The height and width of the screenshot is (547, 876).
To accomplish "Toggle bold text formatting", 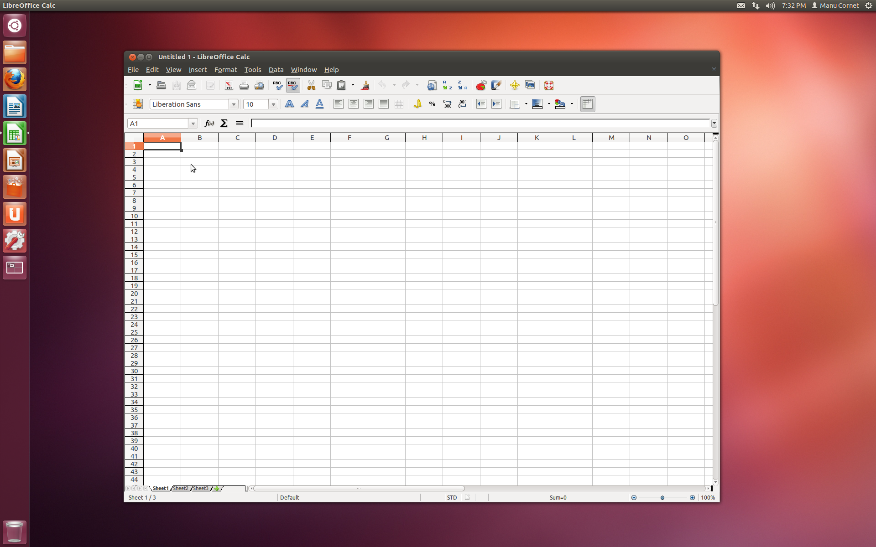I will 289,104.
